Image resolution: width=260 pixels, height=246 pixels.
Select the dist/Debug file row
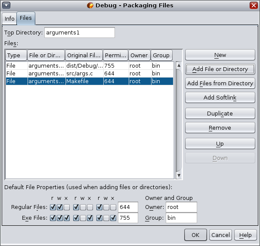point(90,66)
